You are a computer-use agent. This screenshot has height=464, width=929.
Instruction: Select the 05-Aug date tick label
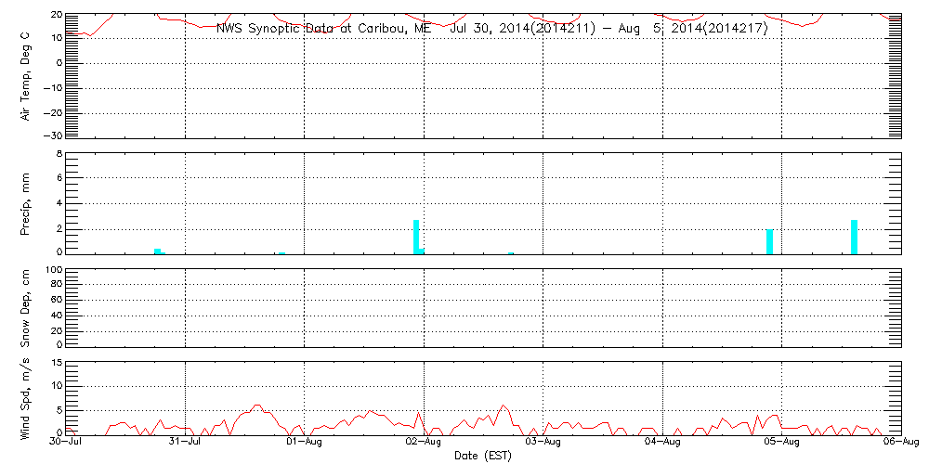click(x=782, y=443)
